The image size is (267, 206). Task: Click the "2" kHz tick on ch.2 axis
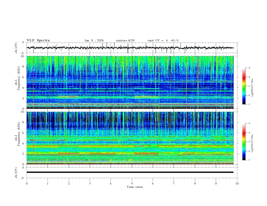click(24, 154)
